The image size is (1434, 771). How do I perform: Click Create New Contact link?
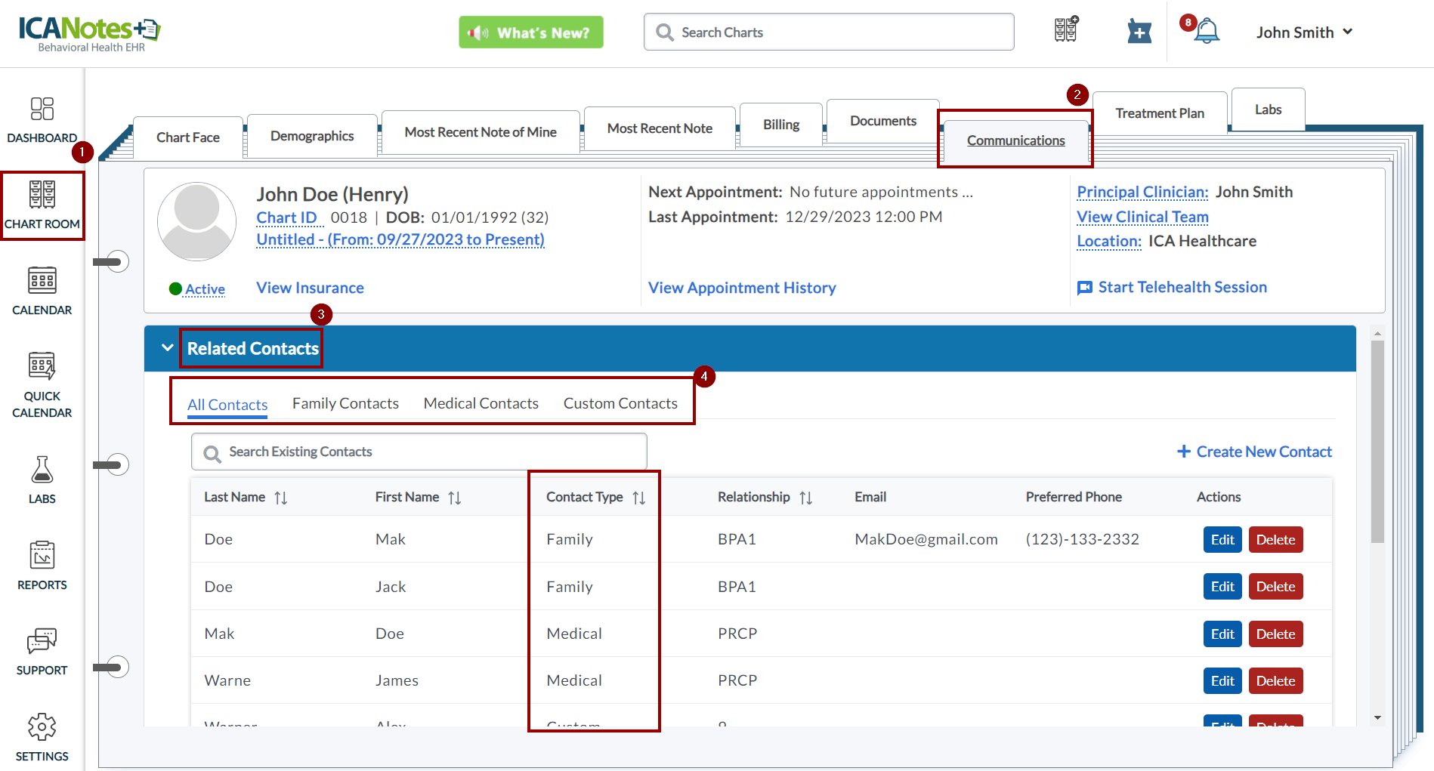pyautogui.click(x=1254, y=452)
